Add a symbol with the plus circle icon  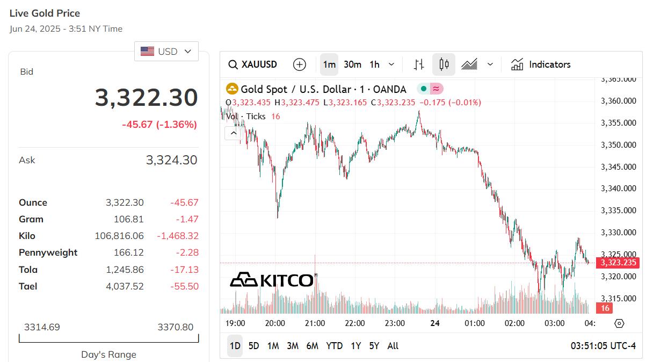(300, 64)
